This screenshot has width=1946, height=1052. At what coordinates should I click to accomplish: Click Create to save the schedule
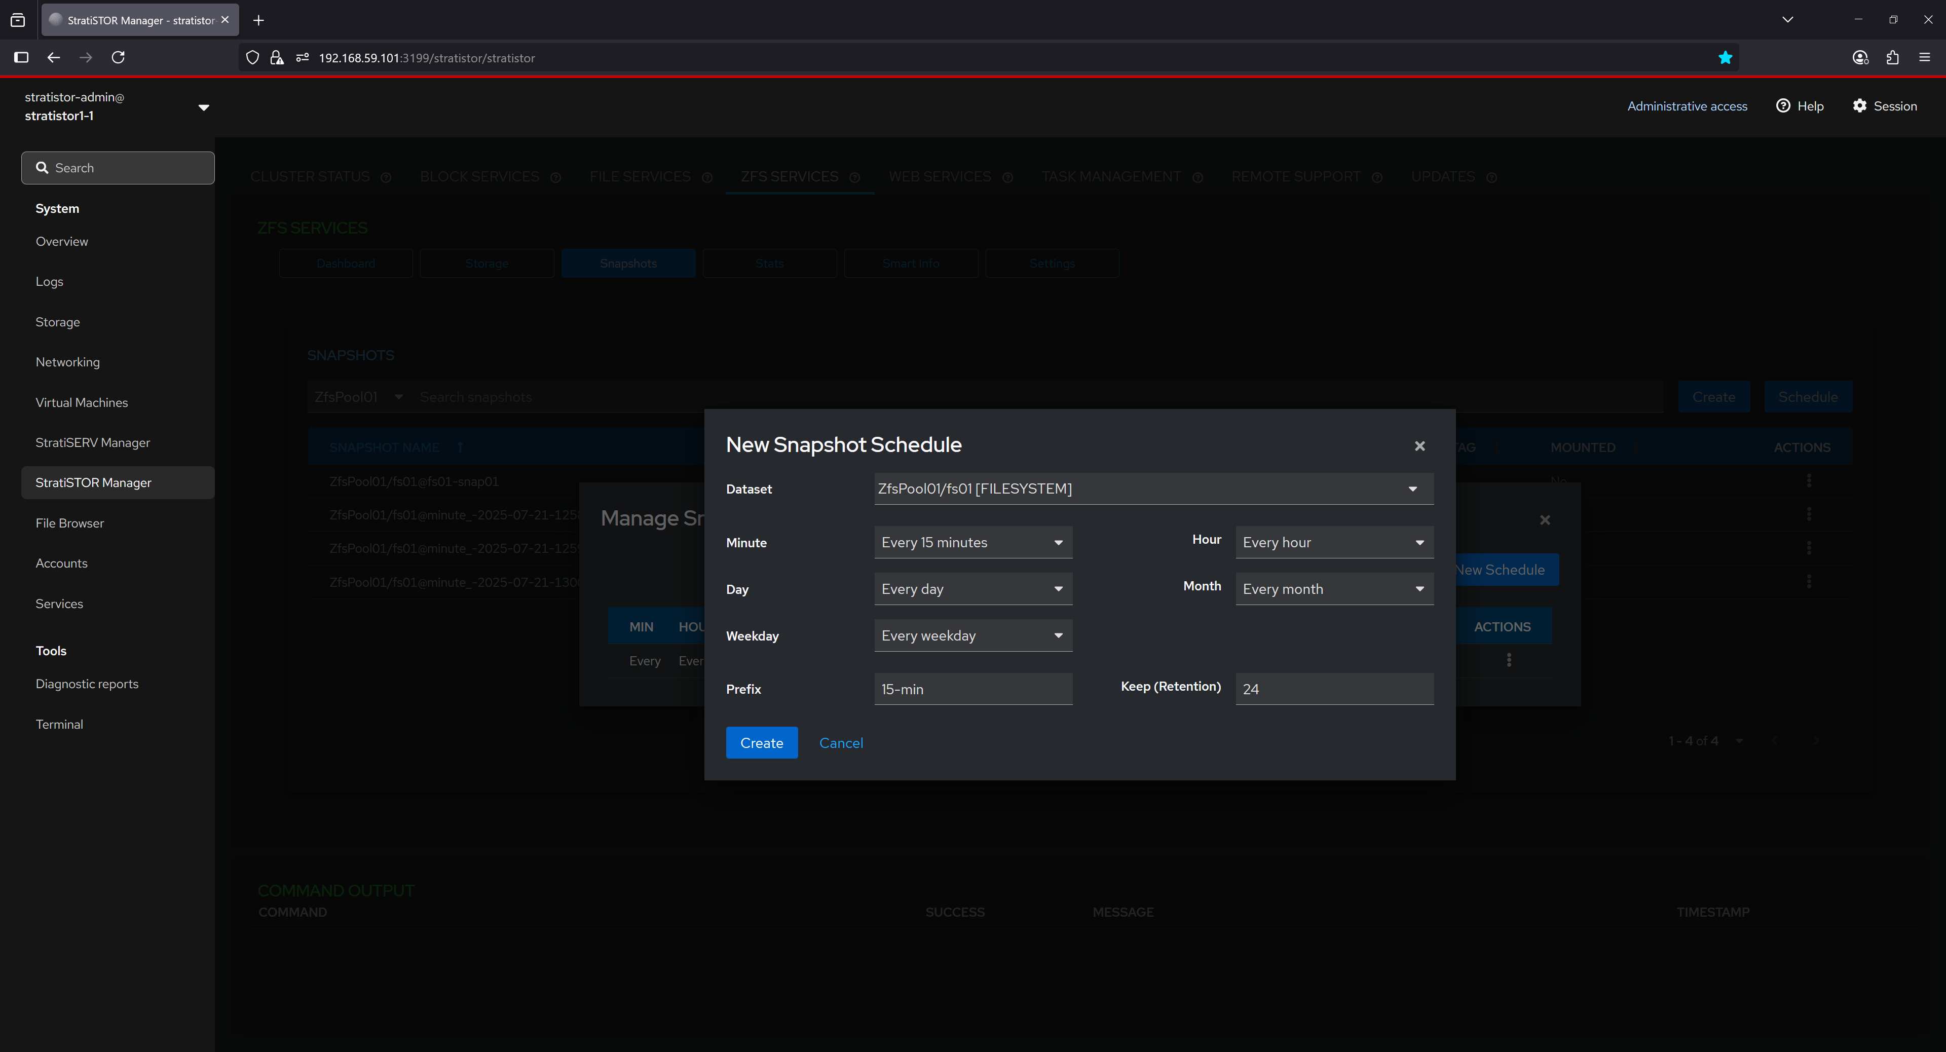point(761,742)
